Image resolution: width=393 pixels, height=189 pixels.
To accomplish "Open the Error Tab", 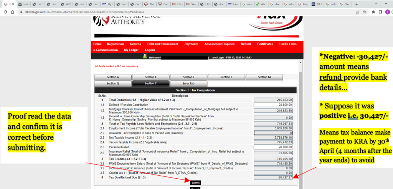I will coord(188,83).
